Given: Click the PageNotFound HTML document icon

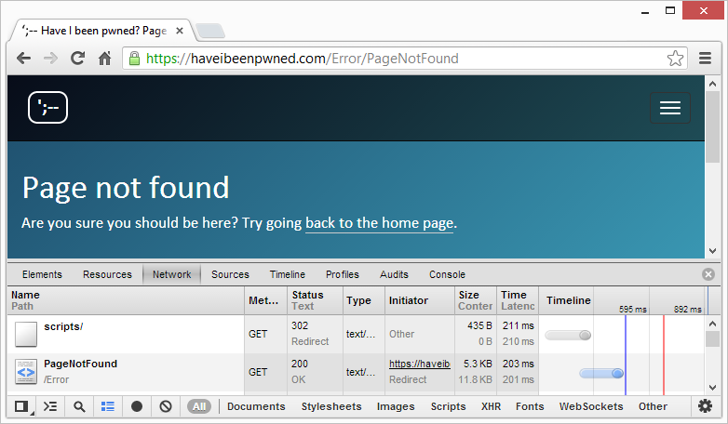Looking at the screenshot, I should coord(26,372).
